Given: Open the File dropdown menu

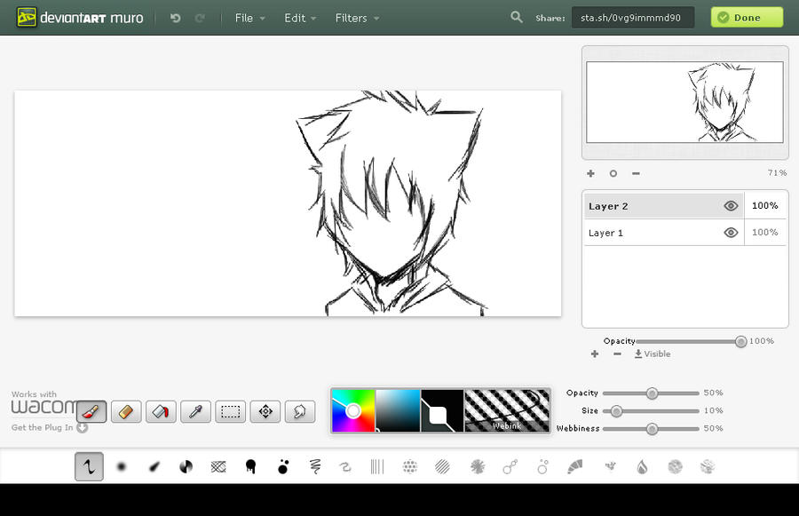Looking at the screenshot, I should pos(249,18).
